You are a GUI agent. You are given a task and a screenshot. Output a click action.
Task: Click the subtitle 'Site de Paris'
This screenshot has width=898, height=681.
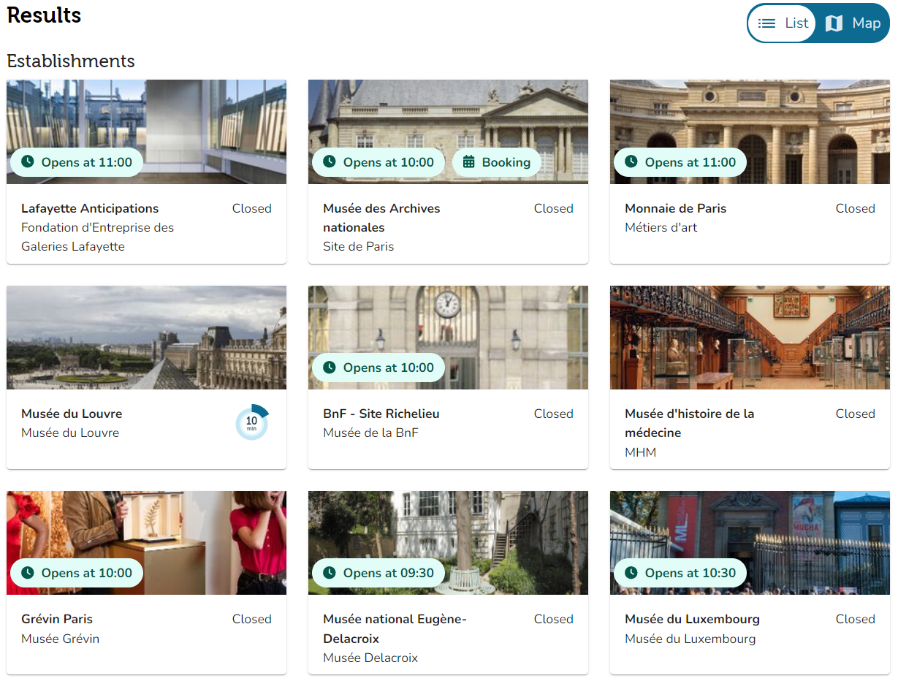[x=358, y=246]
